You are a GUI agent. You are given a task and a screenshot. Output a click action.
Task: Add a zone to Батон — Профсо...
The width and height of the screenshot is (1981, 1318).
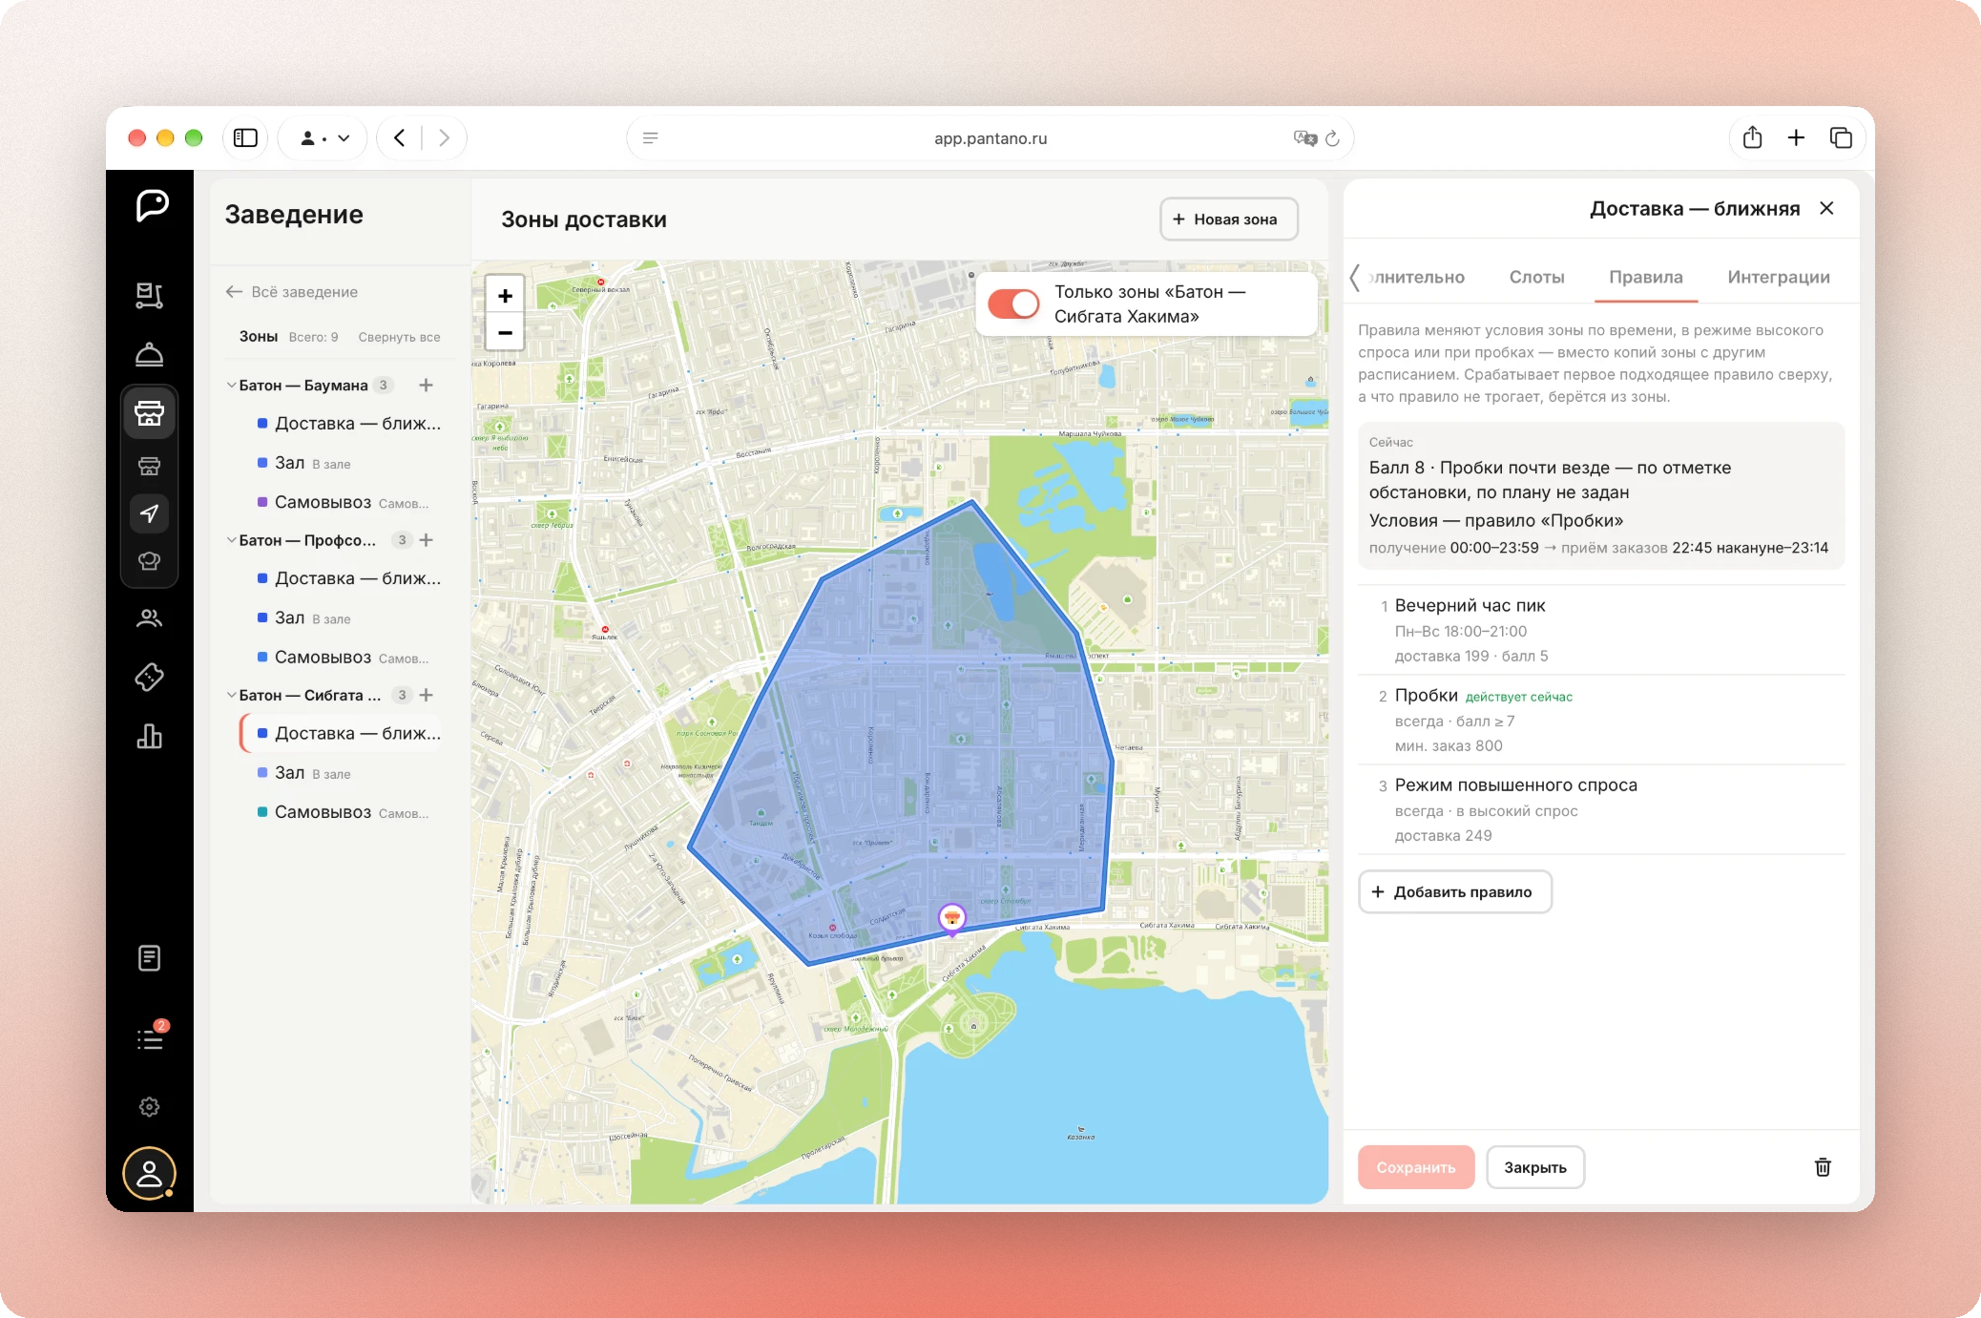[426, 540]
